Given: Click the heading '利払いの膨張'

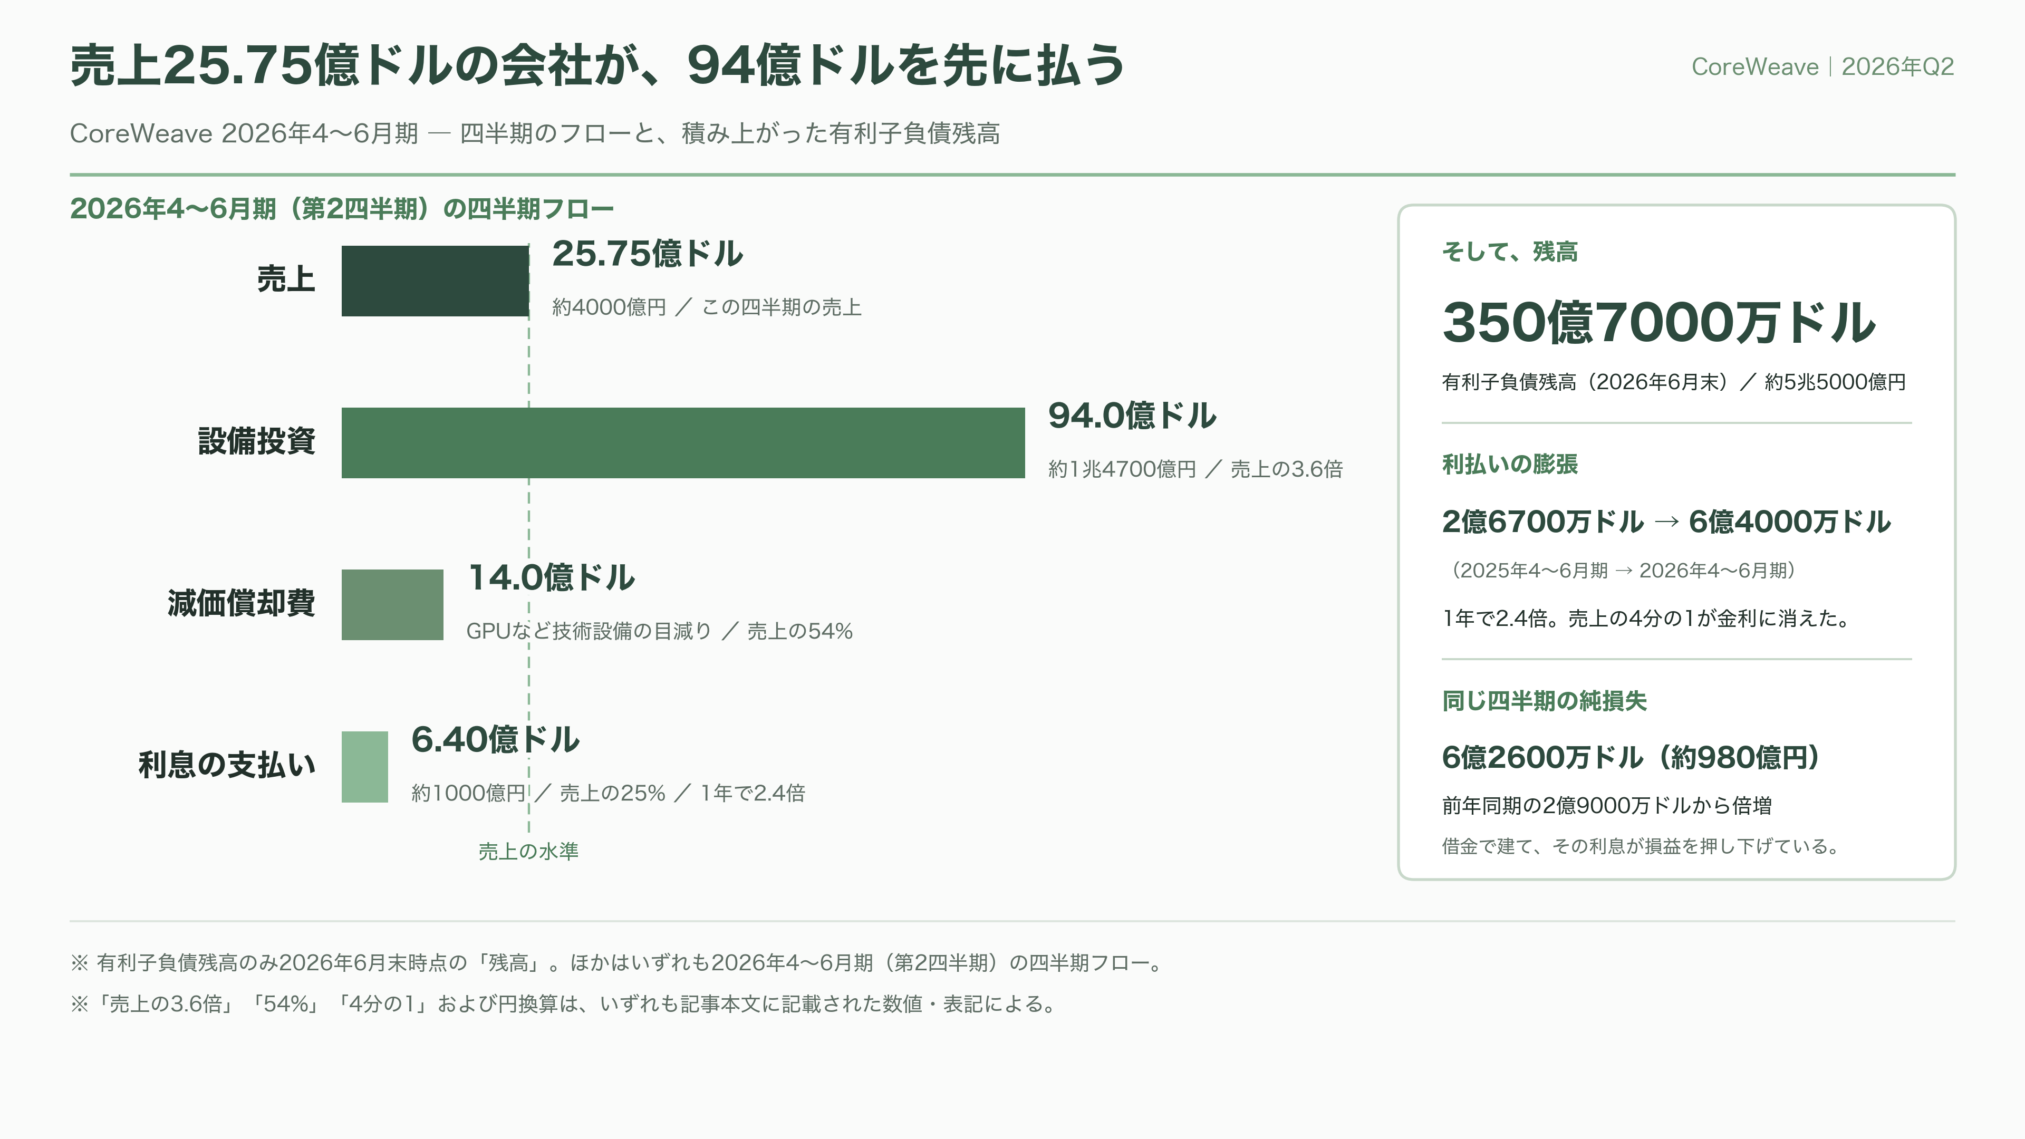Looking at the screenshot, I should pyautogui.click(x=1509, y=465).
